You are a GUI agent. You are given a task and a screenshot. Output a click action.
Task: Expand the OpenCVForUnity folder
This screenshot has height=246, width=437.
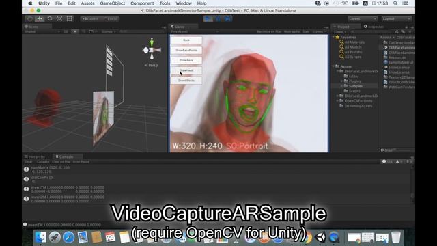coord(337,101)
